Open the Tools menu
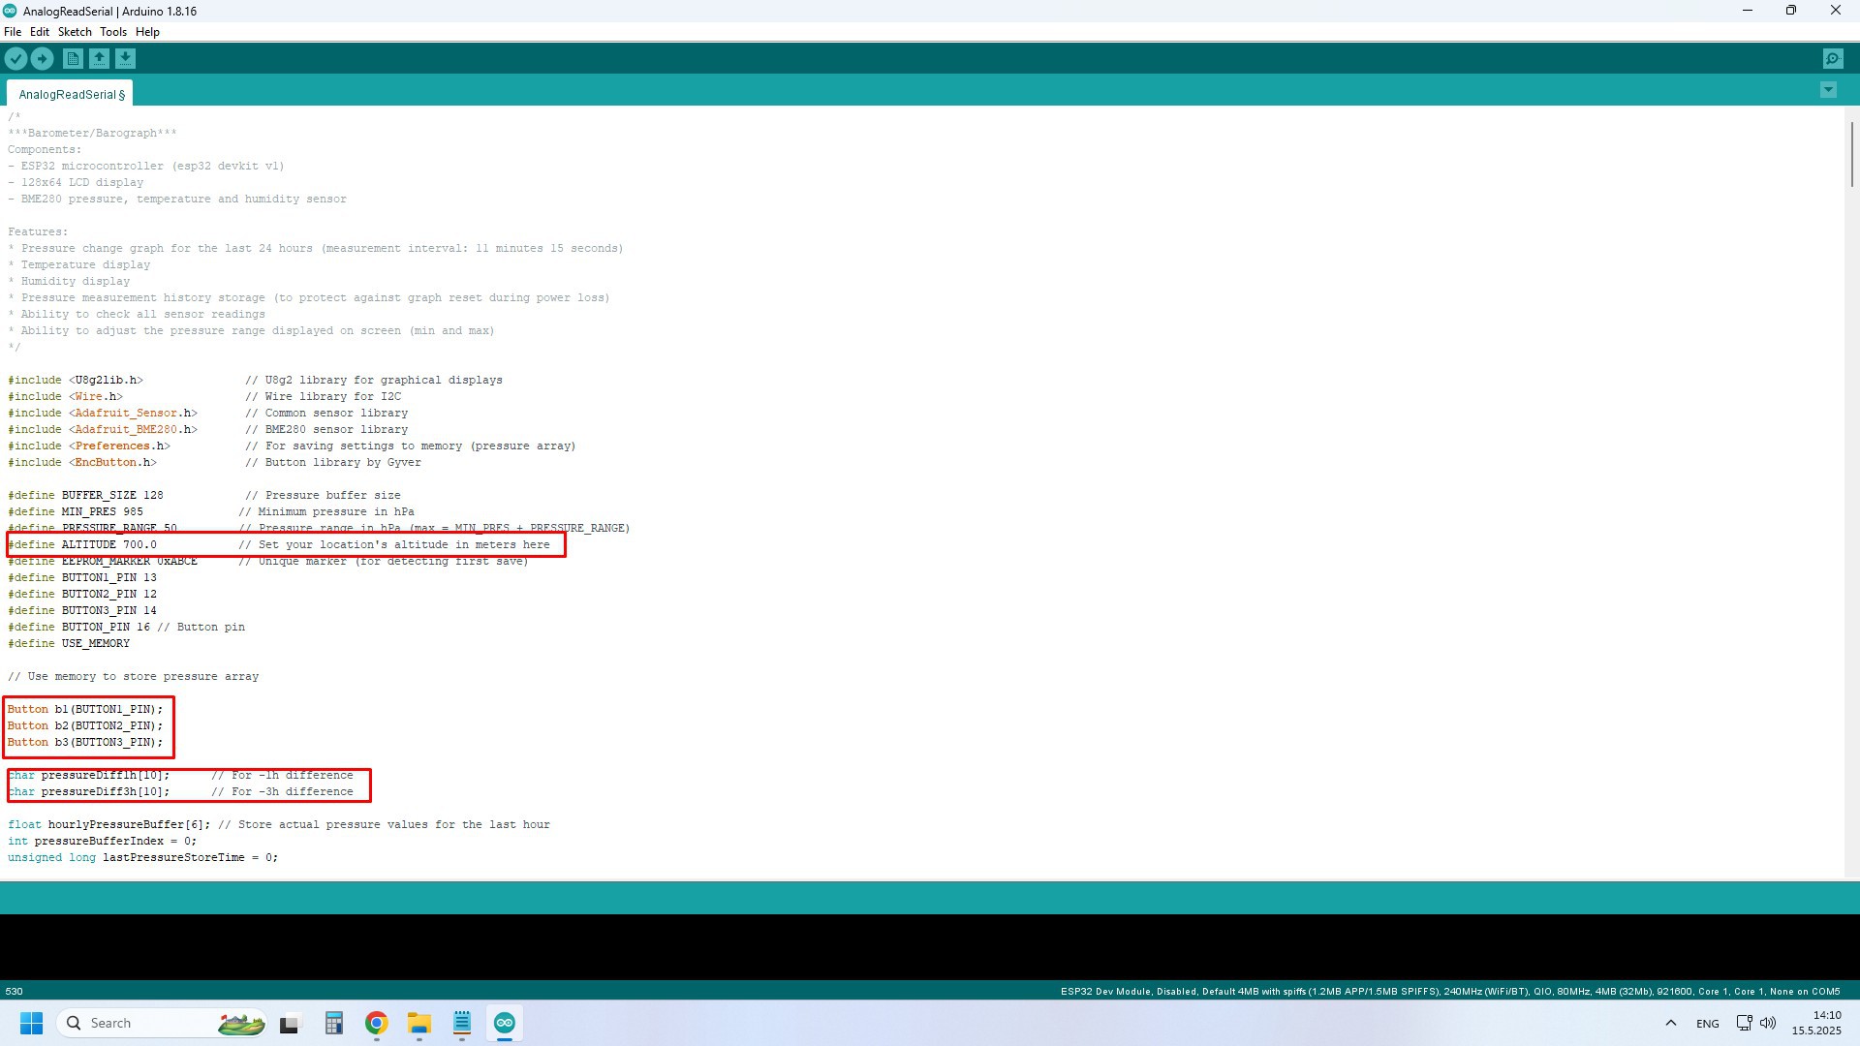The image size is (1860, 1046). [x=113, y=32]
